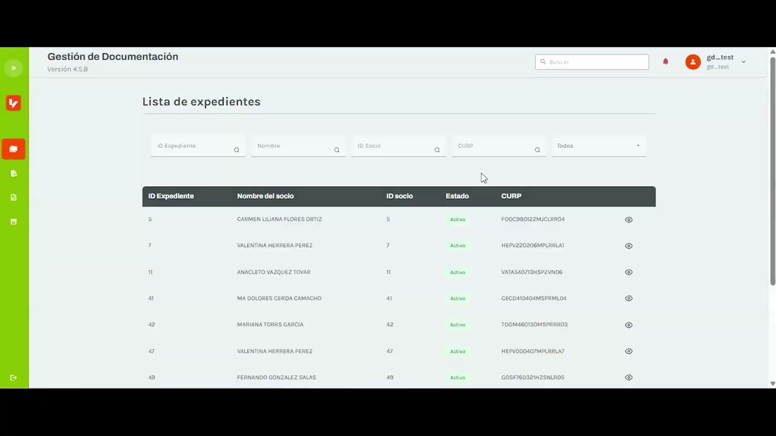Open the archive icon in sidebar
Viewport: 776px width, 436px height.
pos(14,222)
